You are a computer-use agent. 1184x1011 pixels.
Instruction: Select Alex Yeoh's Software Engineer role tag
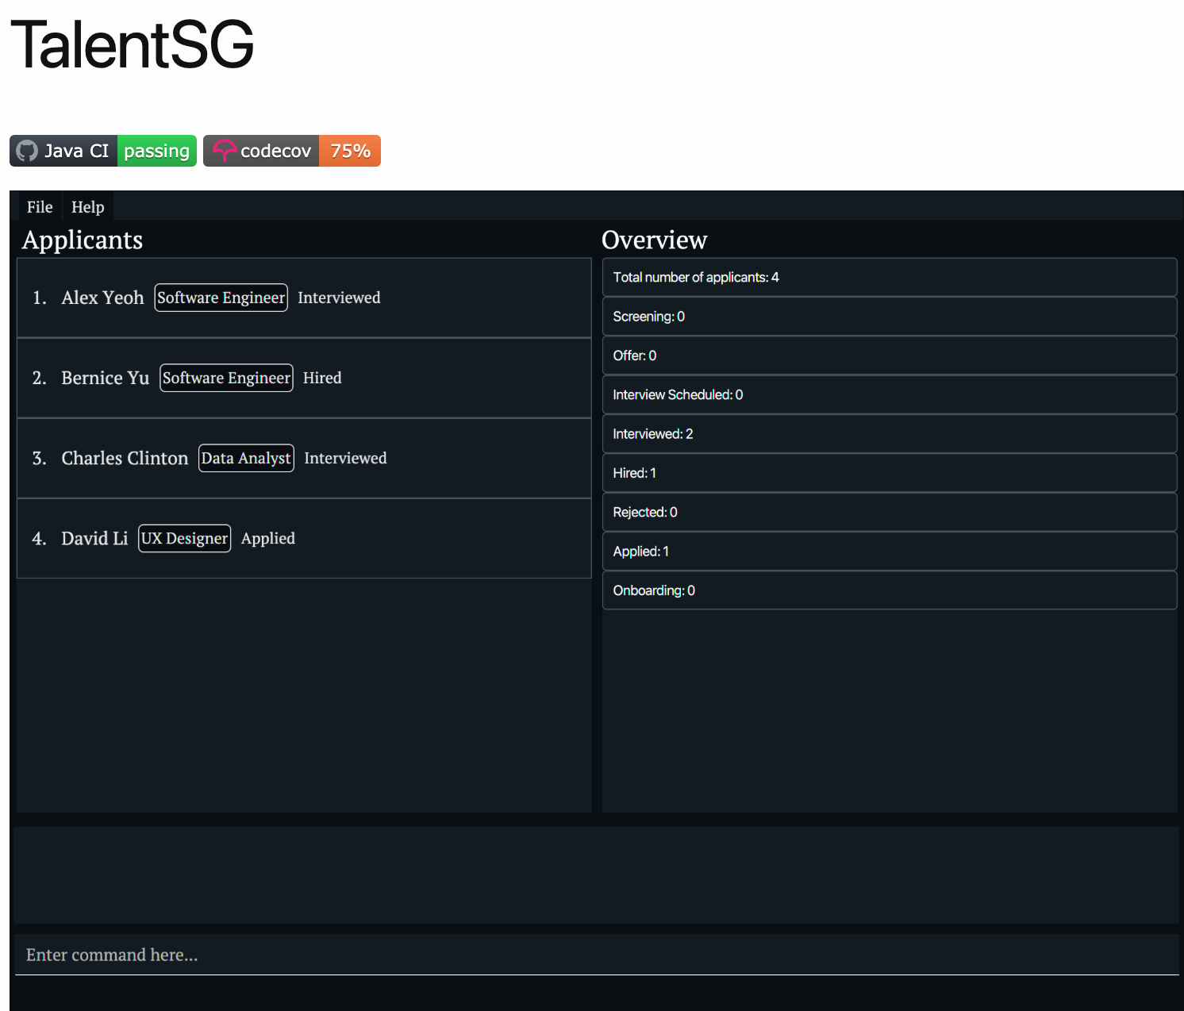tap(221, 298)
